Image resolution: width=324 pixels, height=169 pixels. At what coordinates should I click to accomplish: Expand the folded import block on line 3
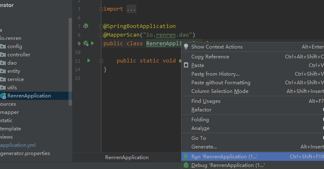tap(101, 9)
